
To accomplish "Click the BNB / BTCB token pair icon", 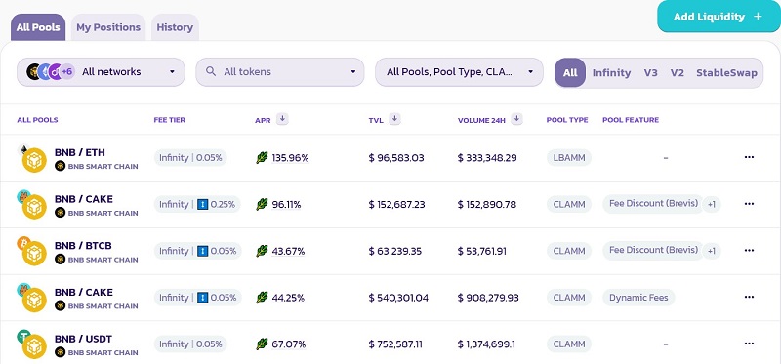I will [x=31, y=251].
